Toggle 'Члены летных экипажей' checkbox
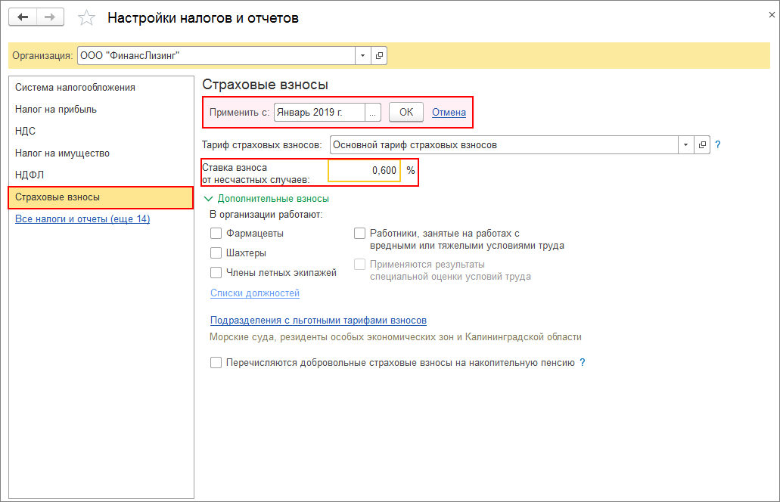 click(216, 273)
